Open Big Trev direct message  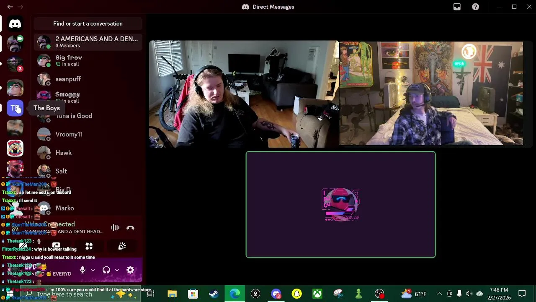(x=88, y=60)
